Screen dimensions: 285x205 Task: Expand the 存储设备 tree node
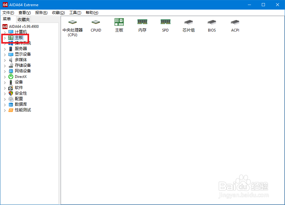5,66
